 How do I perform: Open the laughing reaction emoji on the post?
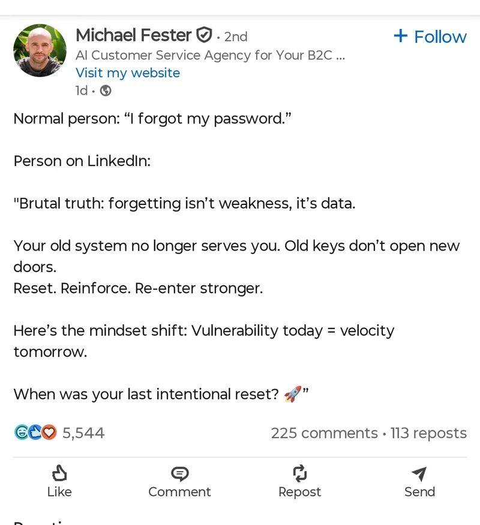point(22,432)
